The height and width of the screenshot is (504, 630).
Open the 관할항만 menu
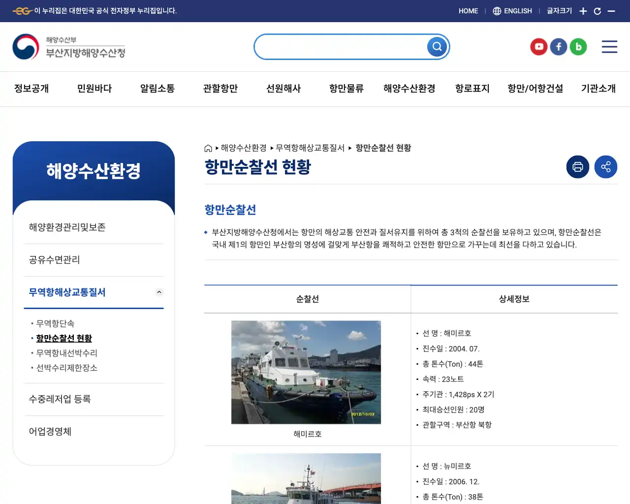[220, 89]
